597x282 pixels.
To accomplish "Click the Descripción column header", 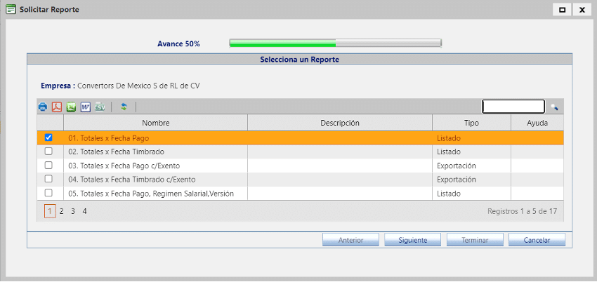I will 340,123.
